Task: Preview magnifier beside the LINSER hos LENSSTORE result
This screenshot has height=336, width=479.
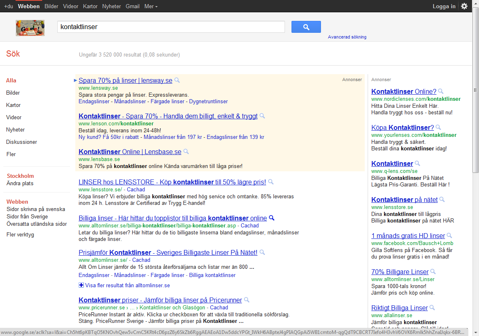Action: point(271,182)
